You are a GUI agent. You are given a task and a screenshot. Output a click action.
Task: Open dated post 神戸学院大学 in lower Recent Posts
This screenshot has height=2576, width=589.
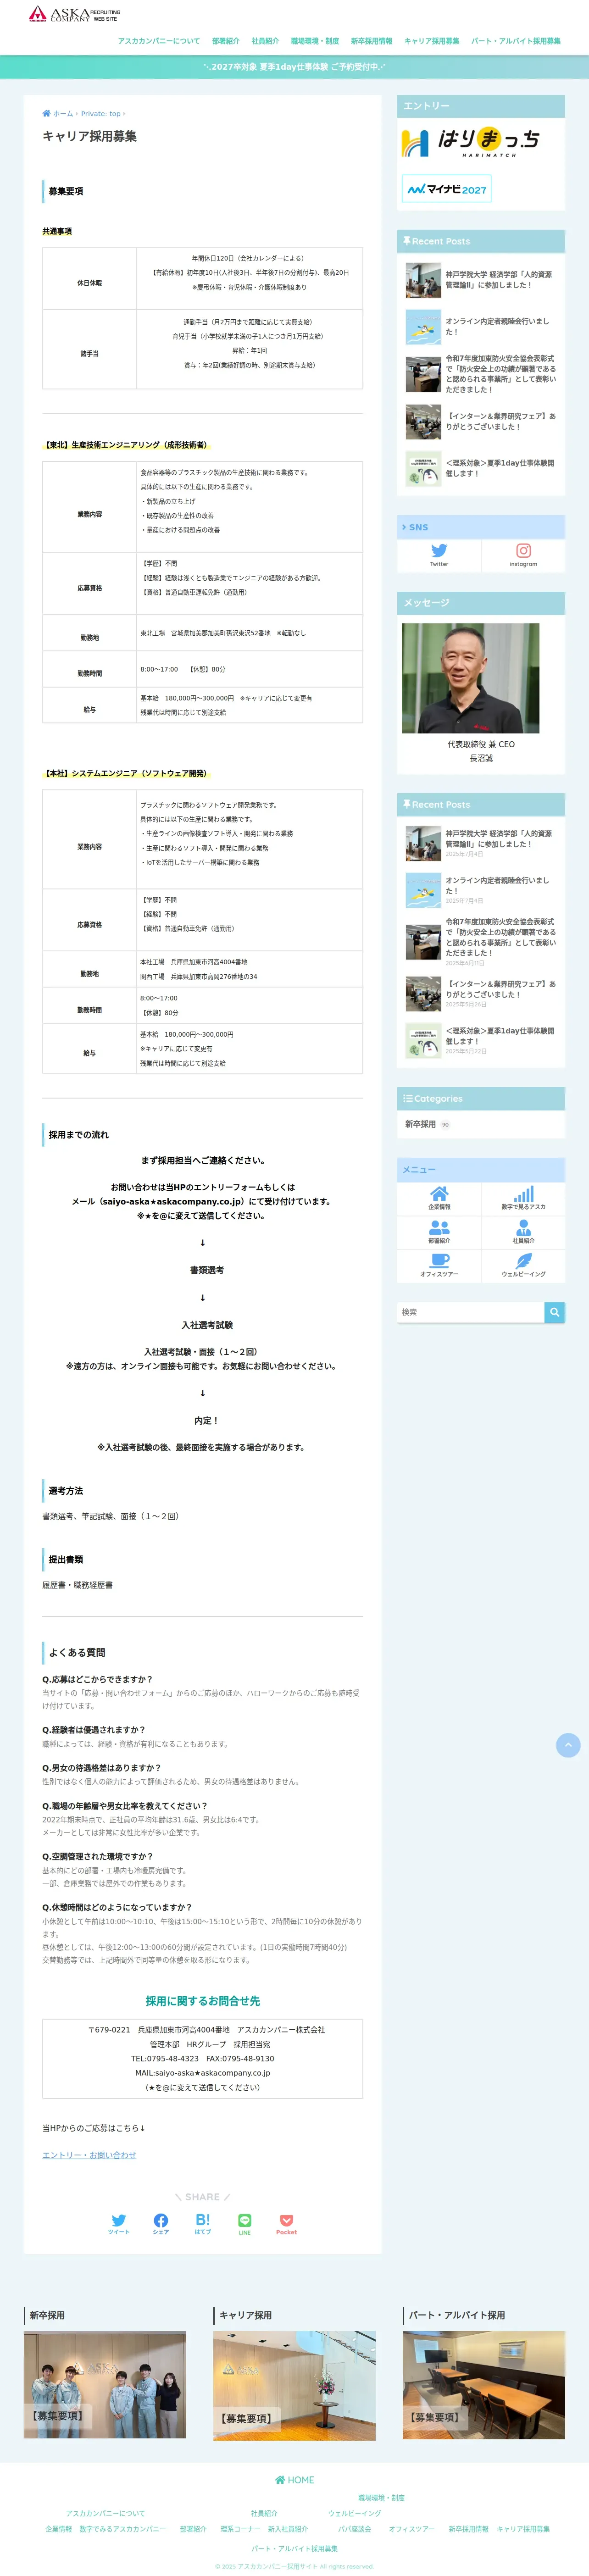pos(481,843)
